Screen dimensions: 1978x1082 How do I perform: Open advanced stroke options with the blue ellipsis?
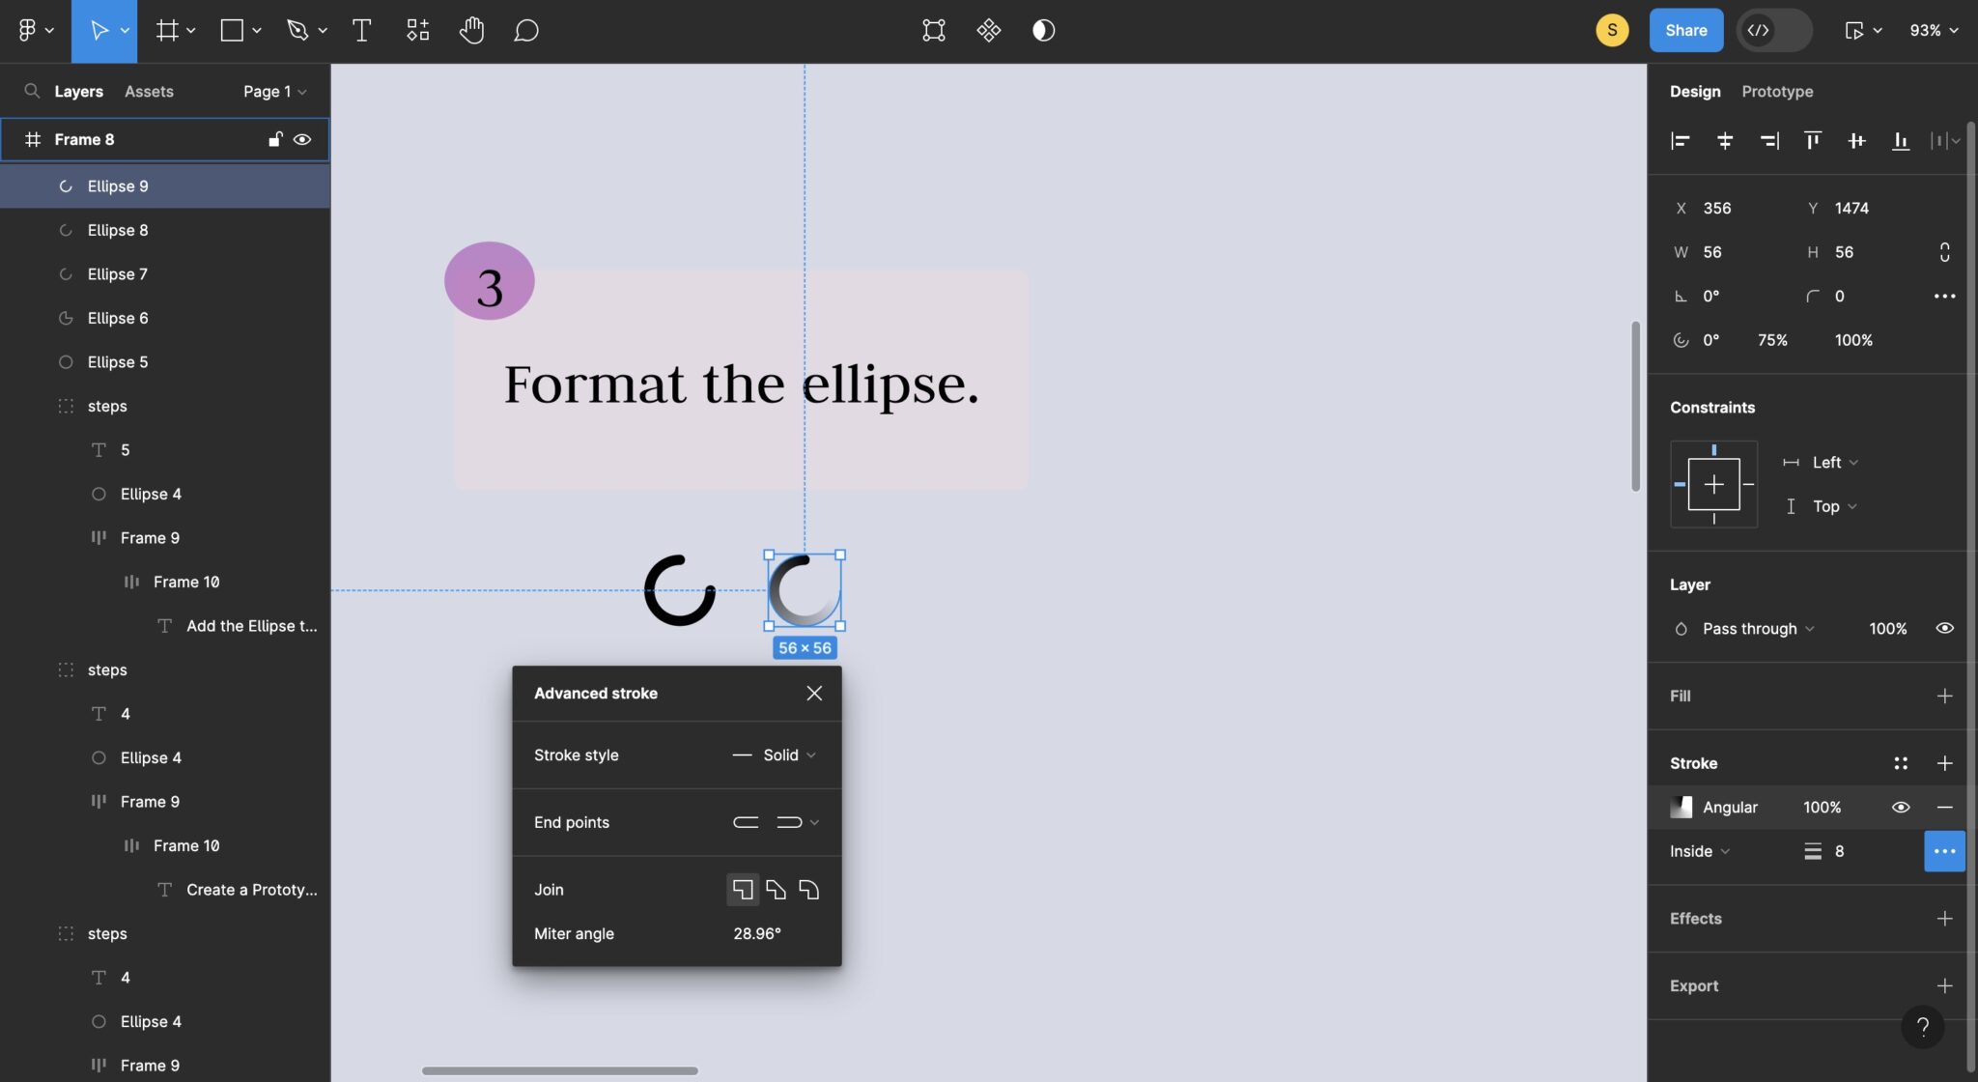[1943, 851]
